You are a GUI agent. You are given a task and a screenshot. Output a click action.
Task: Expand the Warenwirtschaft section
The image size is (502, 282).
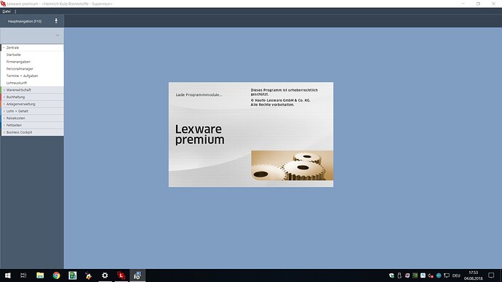(x=32, y=90)
